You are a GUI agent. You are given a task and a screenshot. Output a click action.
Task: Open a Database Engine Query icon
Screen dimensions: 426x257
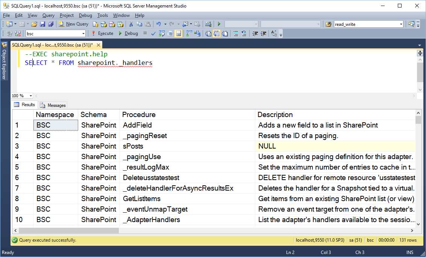point(96,24)
